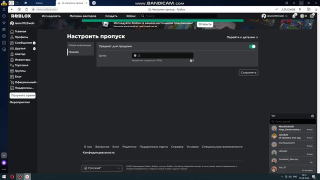Open browser sidebar notifications bell
320x180 pixels.
pos(4,9)
